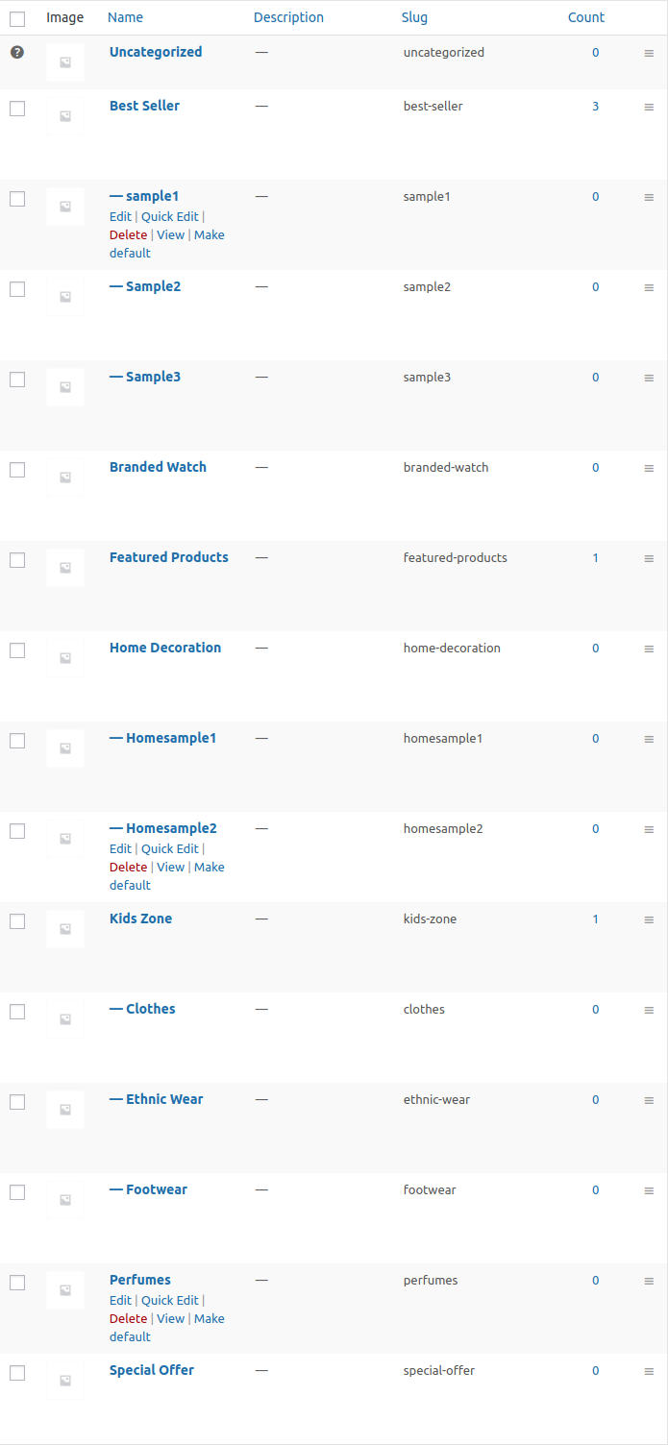Screen dimensions: 668x1445
Task: Sort by the Count column header
Action: pyautogui.click(x=585, y=17)
